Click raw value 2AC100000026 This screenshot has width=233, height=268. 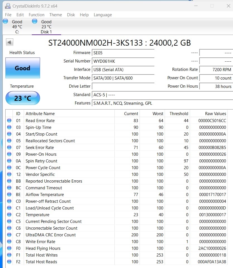212,248
